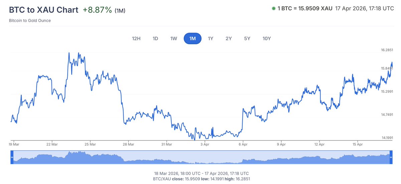Click the Bitcoin to Gold Ounce subtitle

pos(30,21)
